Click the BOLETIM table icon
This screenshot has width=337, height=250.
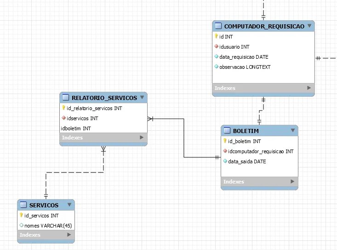point(227,131)
